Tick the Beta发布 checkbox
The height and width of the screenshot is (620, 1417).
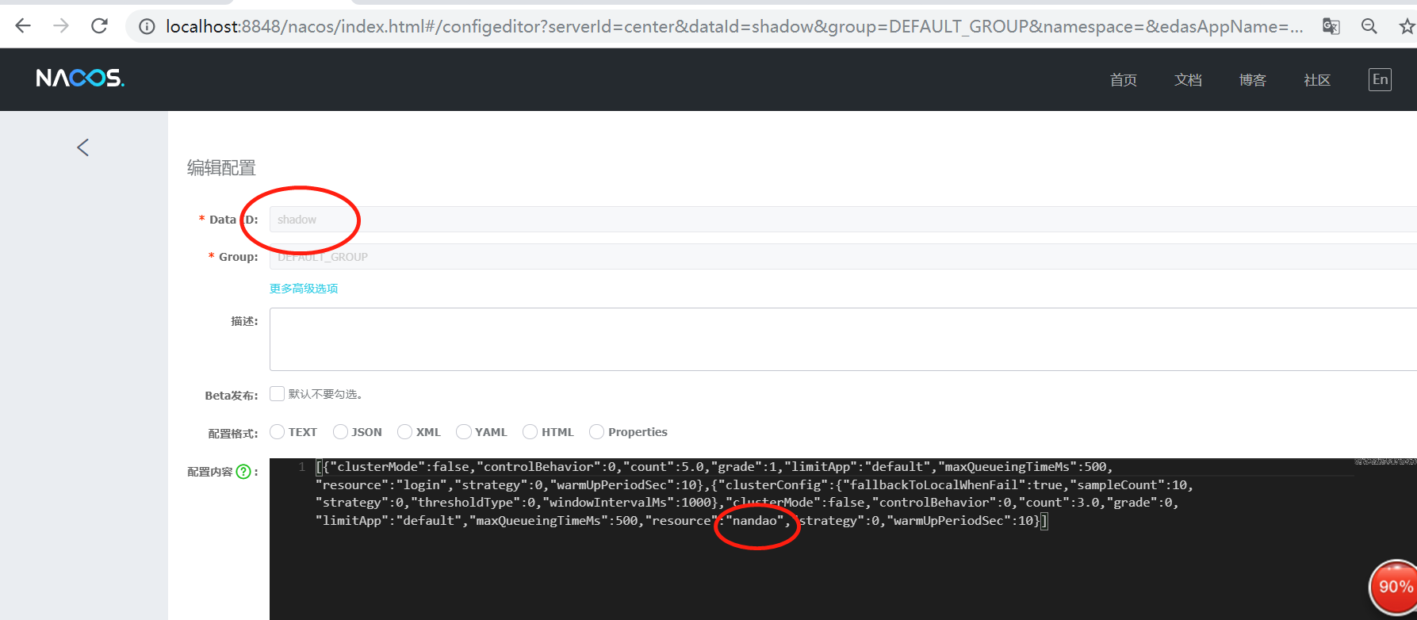277,394
